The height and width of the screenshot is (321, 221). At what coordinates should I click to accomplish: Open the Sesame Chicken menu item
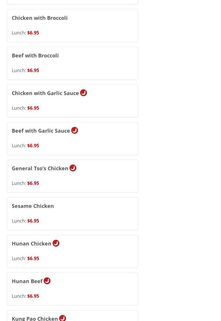pyautogui.click(x=33, y=206)
